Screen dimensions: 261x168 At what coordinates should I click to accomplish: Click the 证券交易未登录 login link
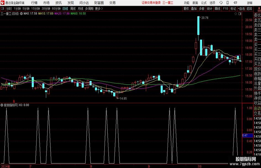[x=151, y=3]
